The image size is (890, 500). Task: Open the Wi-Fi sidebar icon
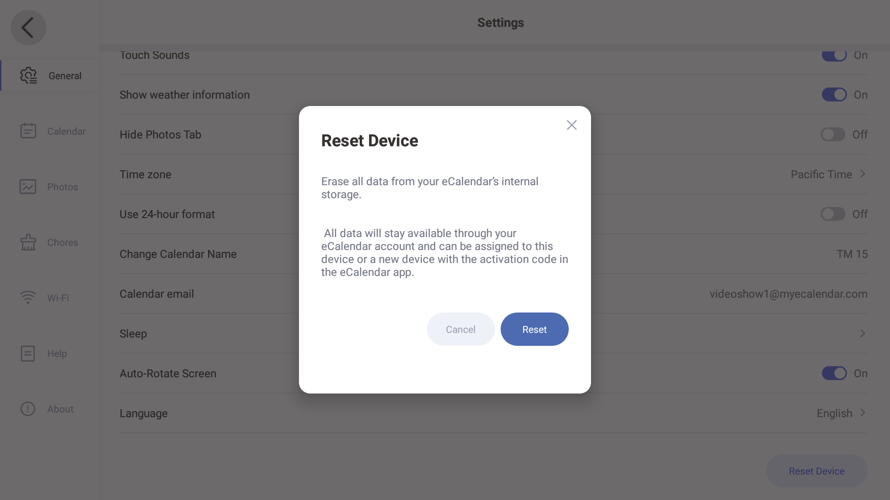tap(28, 297)
